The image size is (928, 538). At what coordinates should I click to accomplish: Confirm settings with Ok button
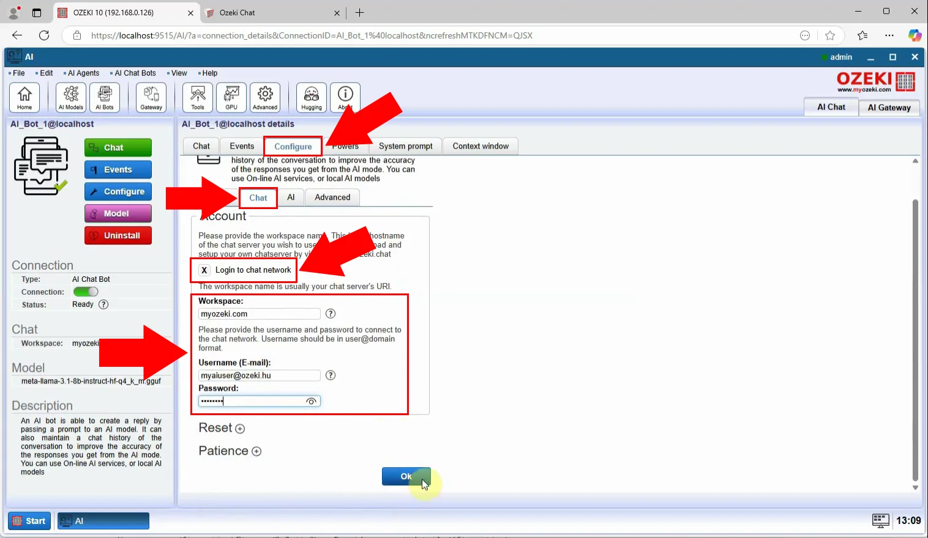pyautogui.click(x=406, y=476)
